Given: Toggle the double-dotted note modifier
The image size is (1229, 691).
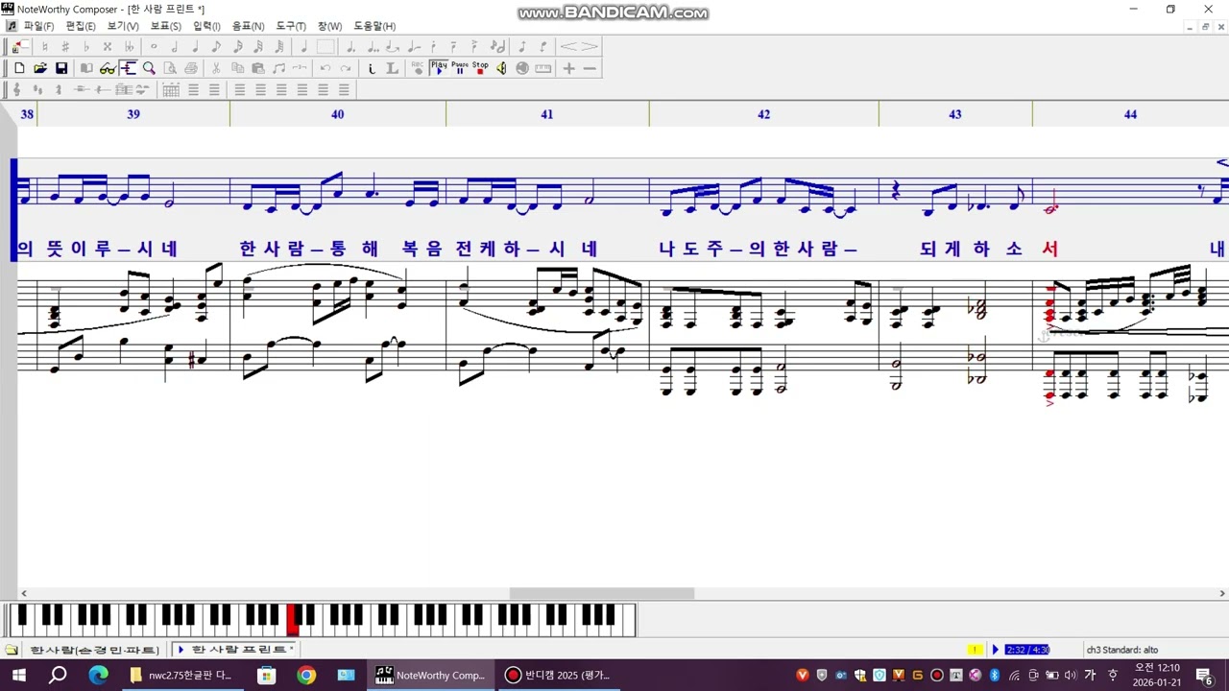Looking at the screenshot, I should (x=372, y=46).
